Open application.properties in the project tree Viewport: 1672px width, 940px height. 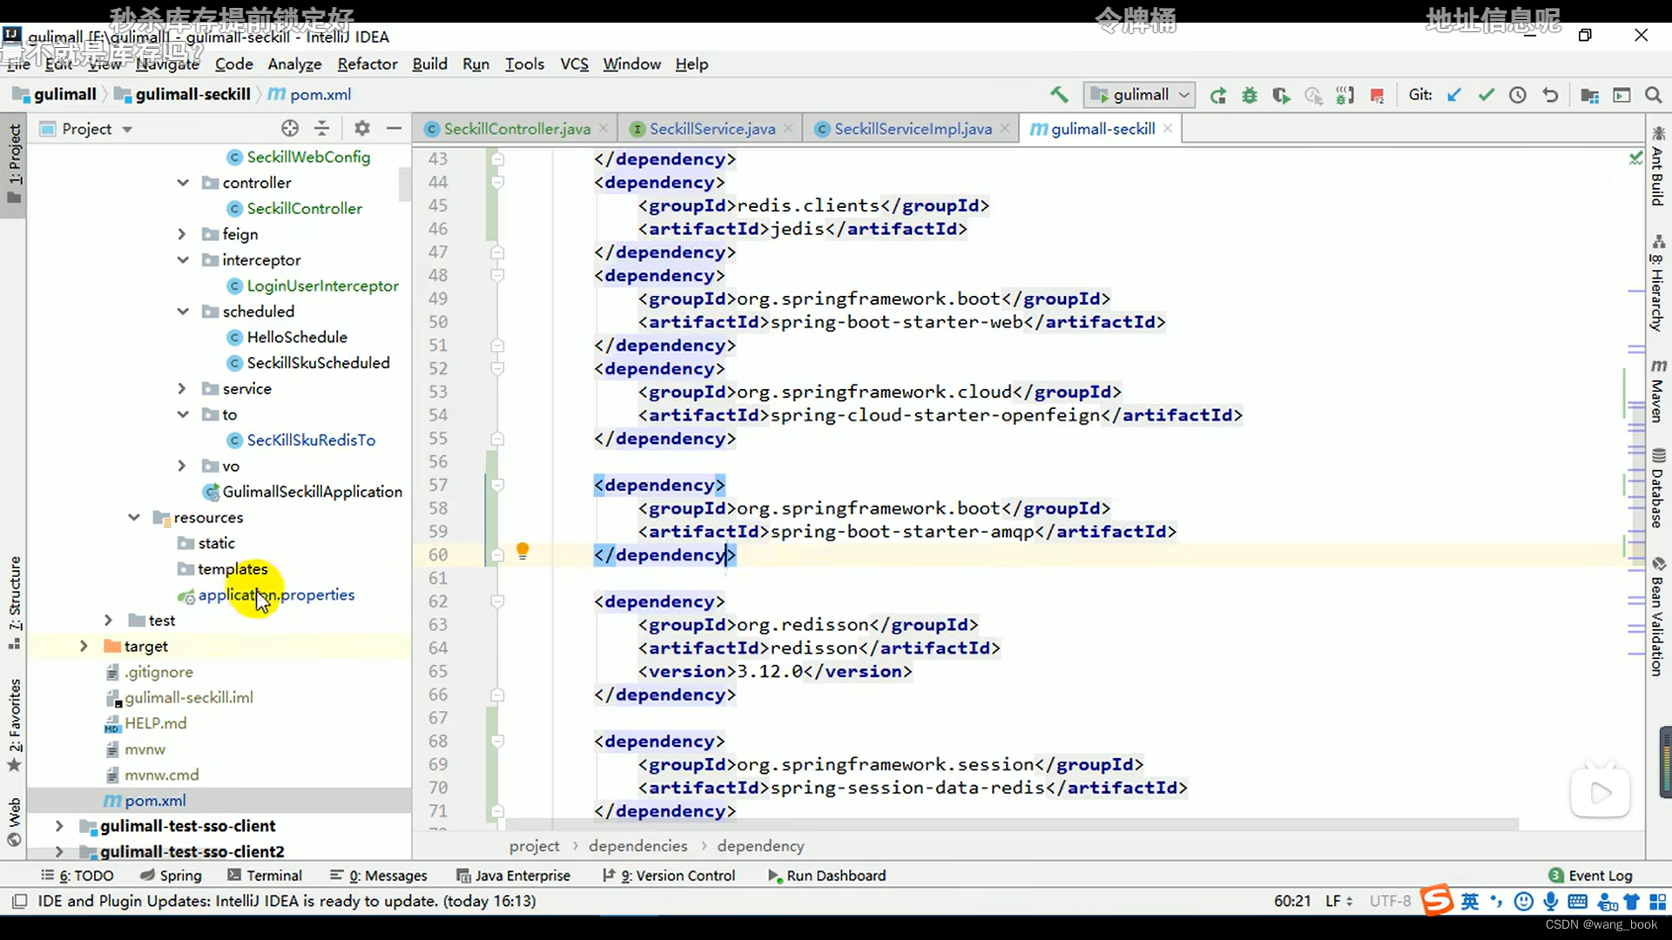(276, 595)
